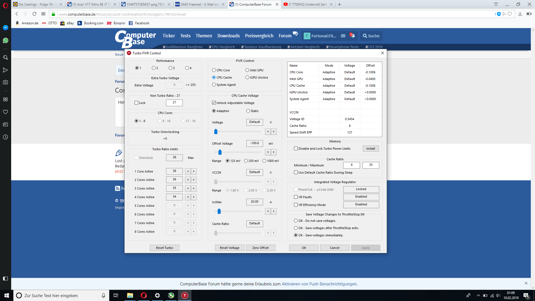The width and height of the screenshot is (535, 301).
Task: Open the Downloads menu on ComputerBase
Action: [228, 36]
